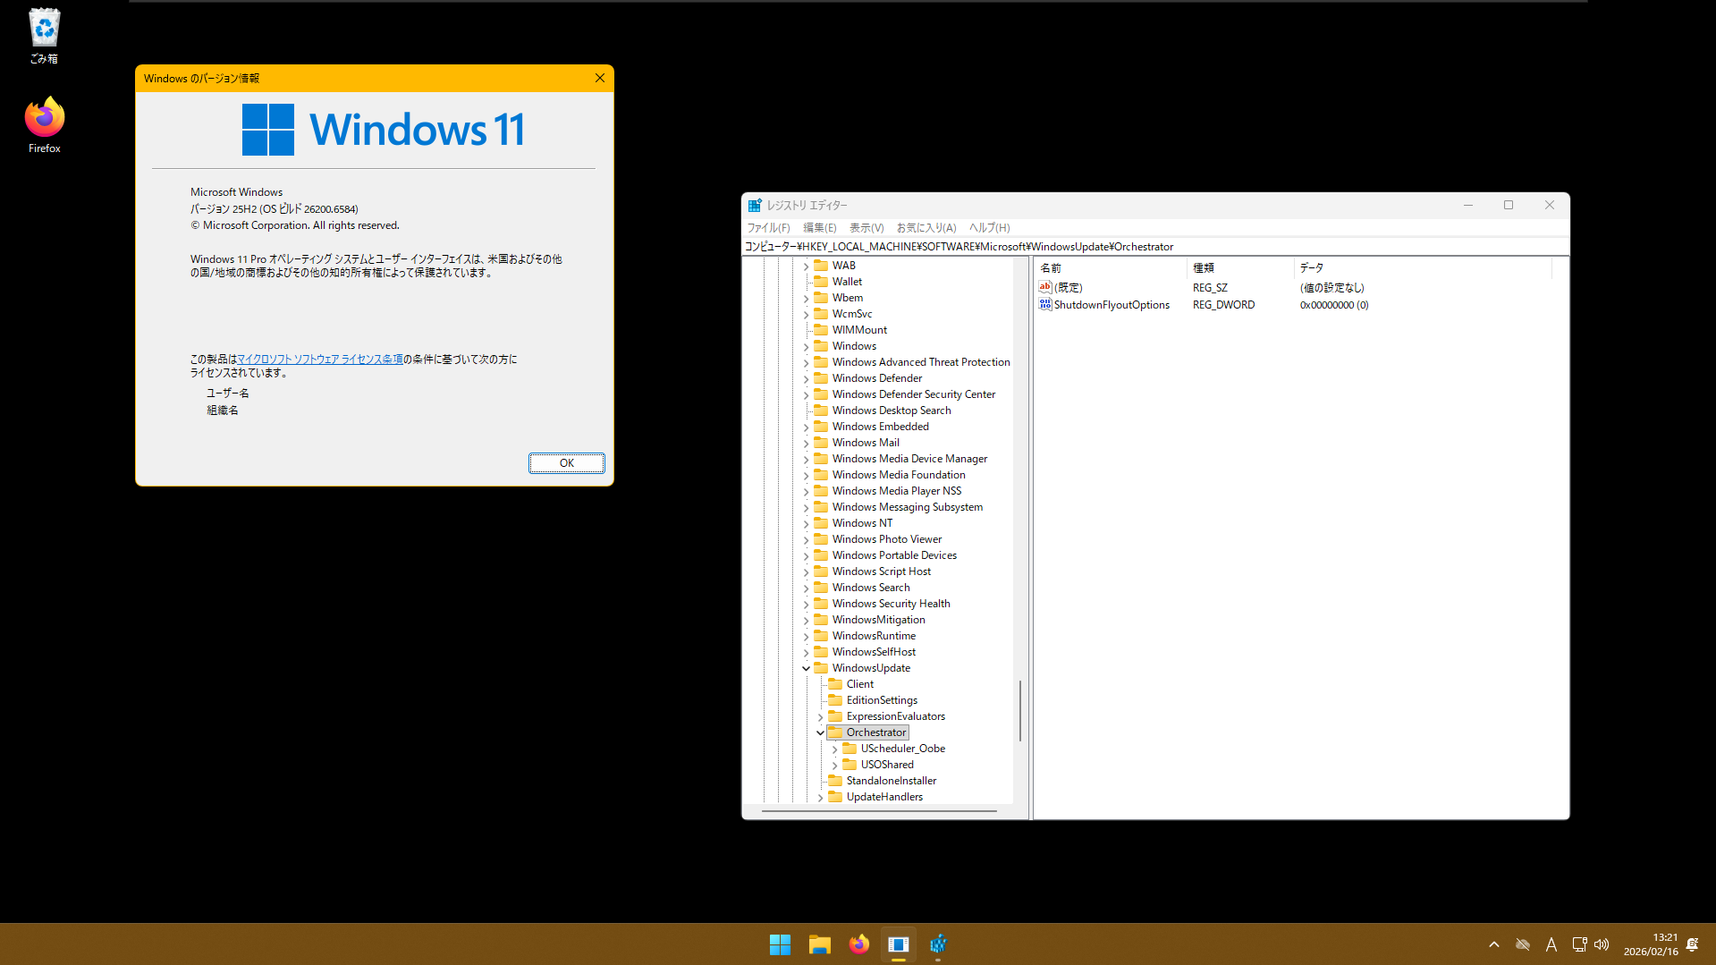Expand the Windows Defender key
Screen dimensions: 1716x965
(806, 378)
